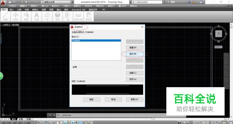Click the 修改(M)... button in dialog
The height and width of the screenshot is (124, 233).
click(134, 54)
